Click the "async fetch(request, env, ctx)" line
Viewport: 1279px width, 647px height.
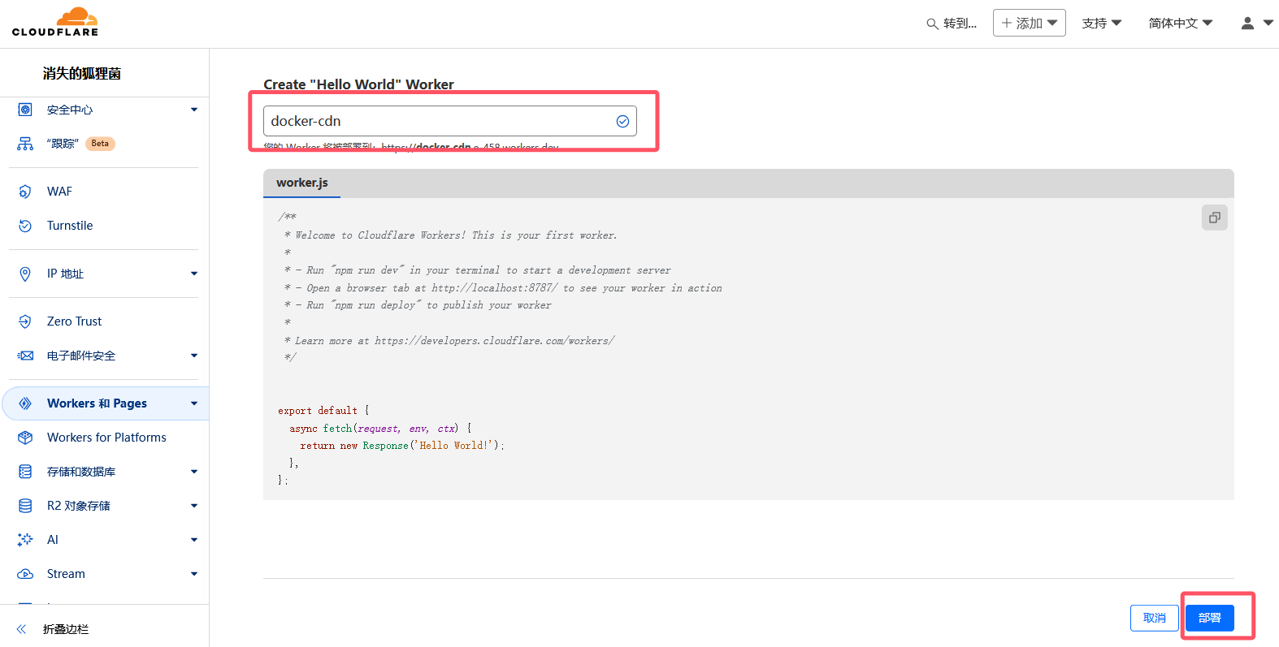[380, 428]
